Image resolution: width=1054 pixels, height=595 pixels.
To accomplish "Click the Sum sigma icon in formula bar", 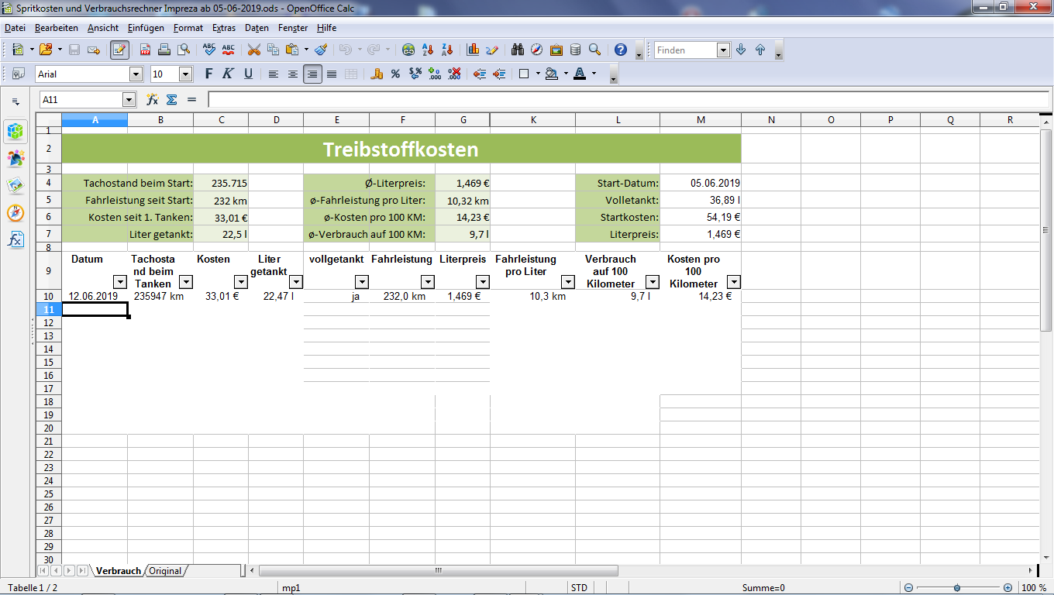I will point(172,100).
